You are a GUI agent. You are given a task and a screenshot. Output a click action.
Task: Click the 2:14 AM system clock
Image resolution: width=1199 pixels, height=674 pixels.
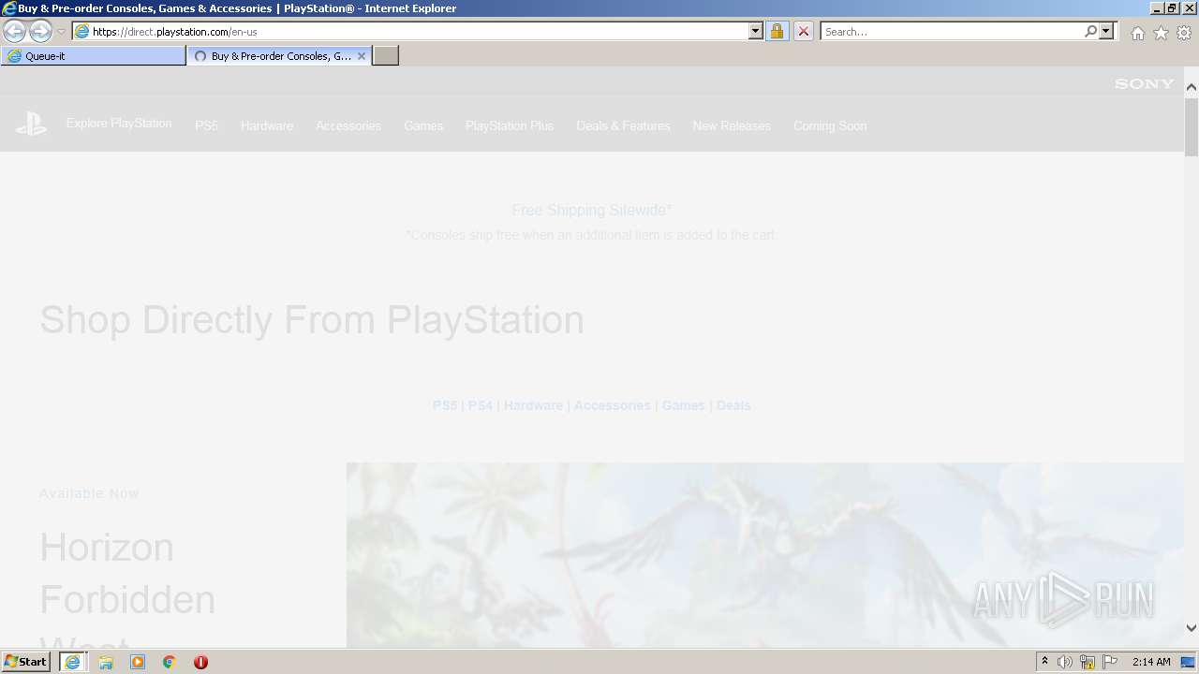(1151, 662)
